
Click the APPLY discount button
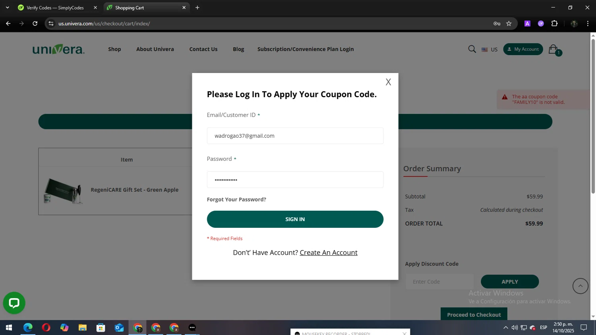510,281
